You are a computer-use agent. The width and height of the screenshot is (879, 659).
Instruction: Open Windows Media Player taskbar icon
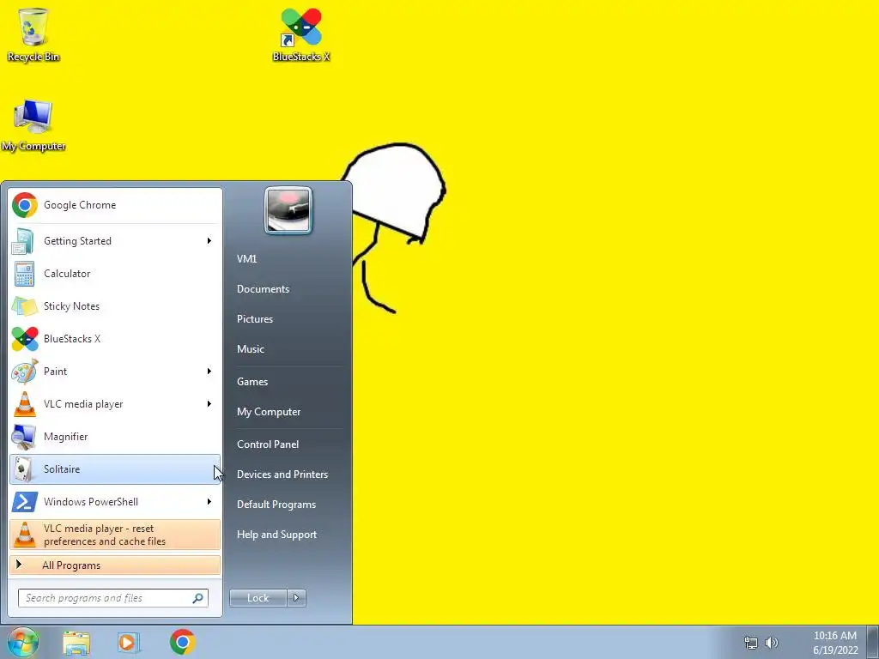129,643
